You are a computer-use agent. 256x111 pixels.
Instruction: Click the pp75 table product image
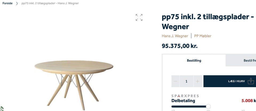tap(74, 85)
